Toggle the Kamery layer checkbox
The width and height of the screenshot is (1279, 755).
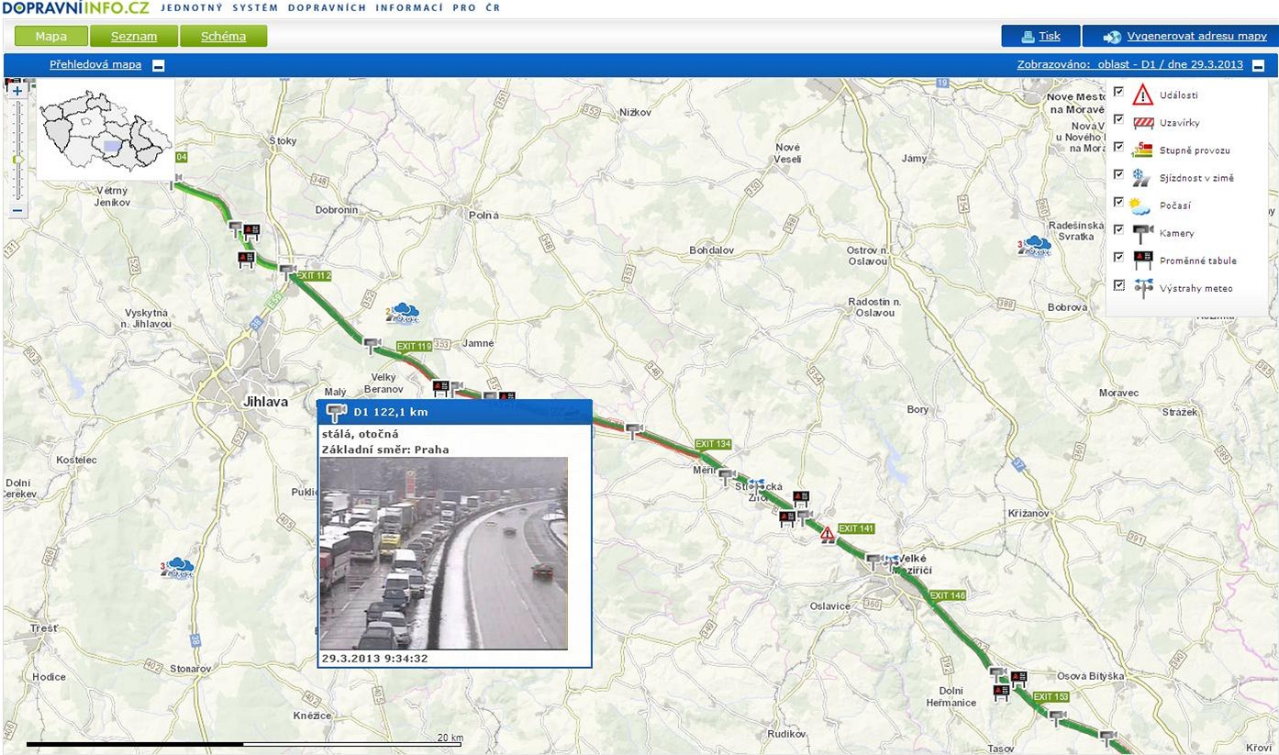tap(1118, 229)
